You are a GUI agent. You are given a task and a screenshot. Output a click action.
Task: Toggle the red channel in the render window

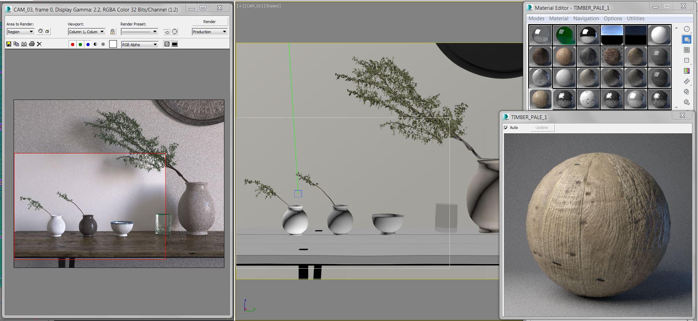72,44
